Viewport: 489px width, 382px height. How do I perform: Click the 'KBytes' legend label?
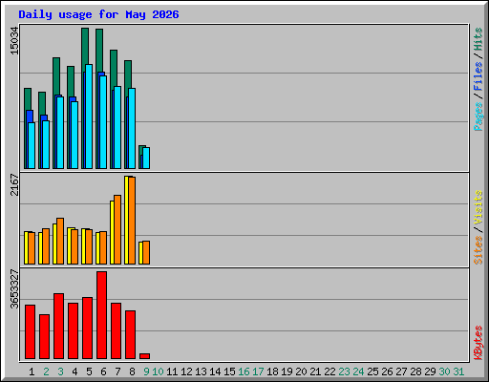pos(478,343)
